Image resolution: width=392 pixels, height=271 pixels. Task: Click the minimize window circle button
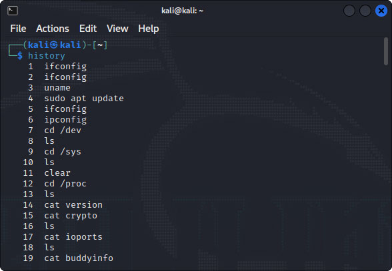point(349,11)
